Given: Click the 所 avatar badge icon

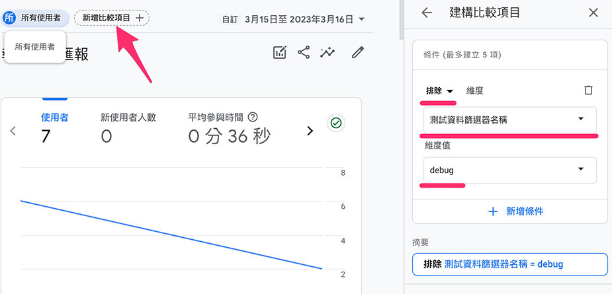Looking at the screenshot, I should (9, 18).
